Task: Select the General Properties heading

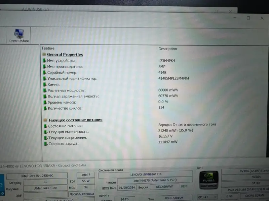Action: [65, 54]
